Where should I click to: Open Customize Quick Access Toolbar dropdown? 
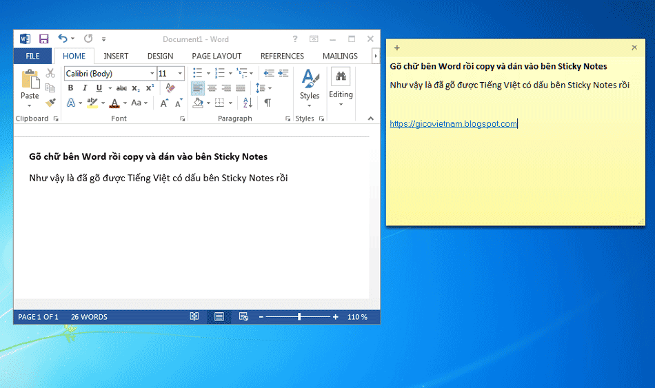(103, 39)
